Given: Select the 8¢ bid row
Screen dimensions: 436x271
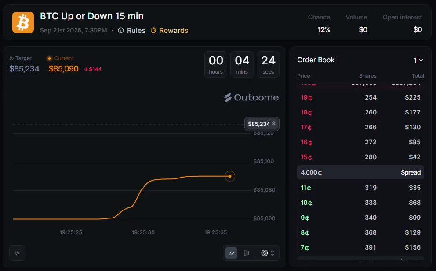Looking at the screenshot, I should [x=360, y=232].
